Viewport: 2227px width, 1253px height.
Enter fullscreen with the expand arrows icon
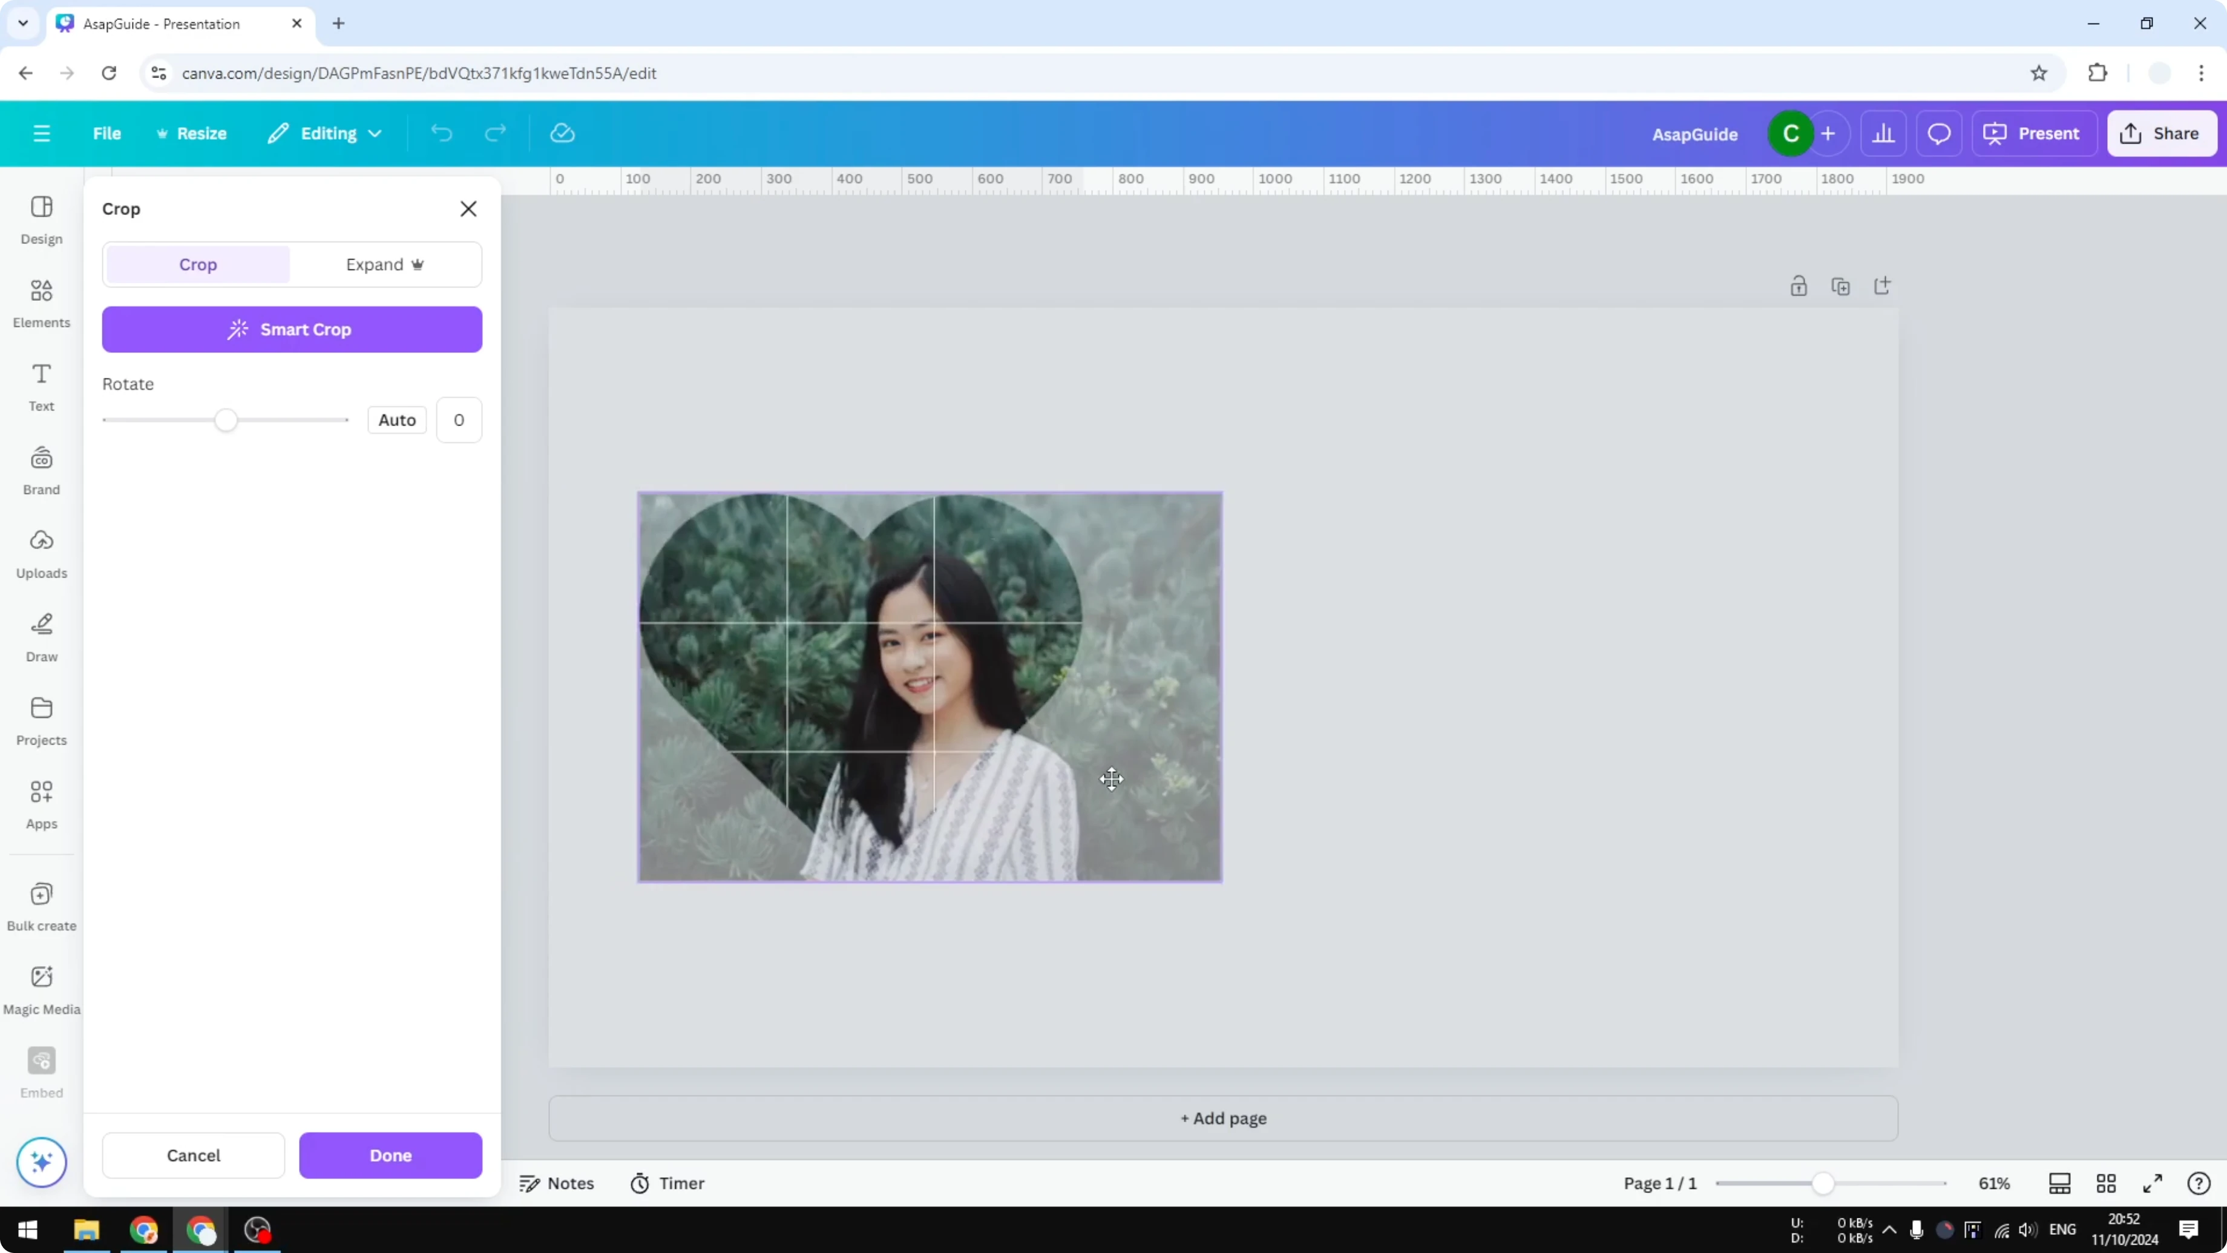[2154, 1183]
